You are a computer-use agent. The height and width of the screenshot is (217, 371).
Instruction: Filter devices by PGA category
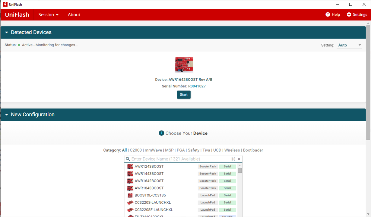[x=181, y=150]
